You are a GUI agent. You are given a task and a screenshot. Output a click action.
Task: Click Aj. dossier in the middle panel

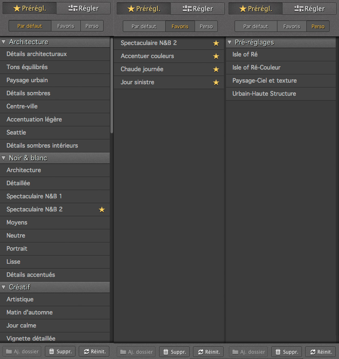click(x=136, y=352)
